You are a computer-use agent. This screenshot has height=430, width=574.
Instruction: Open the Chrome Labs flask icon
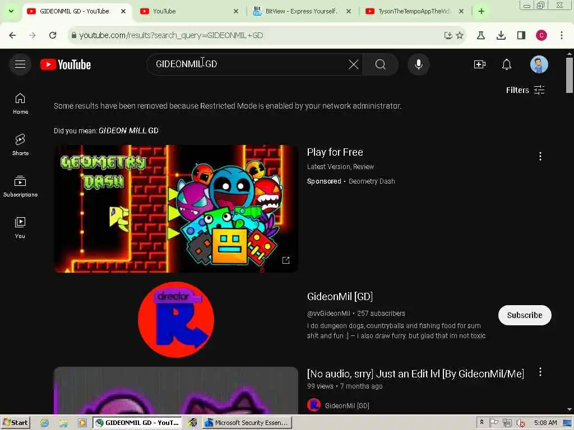[x=480, y=35]
